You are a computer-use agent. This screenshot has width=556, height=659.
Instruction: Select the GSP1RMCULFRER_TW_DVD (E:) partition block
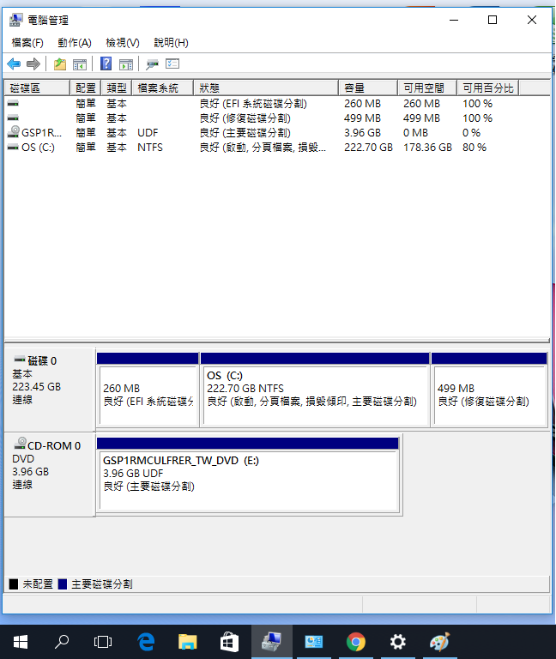point(248,475)
